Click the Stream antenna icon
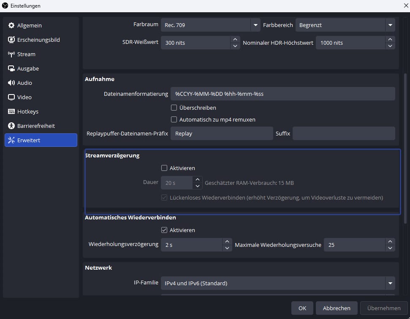The image size is (410, 319). pyautogui.click(x=11, y=54)
